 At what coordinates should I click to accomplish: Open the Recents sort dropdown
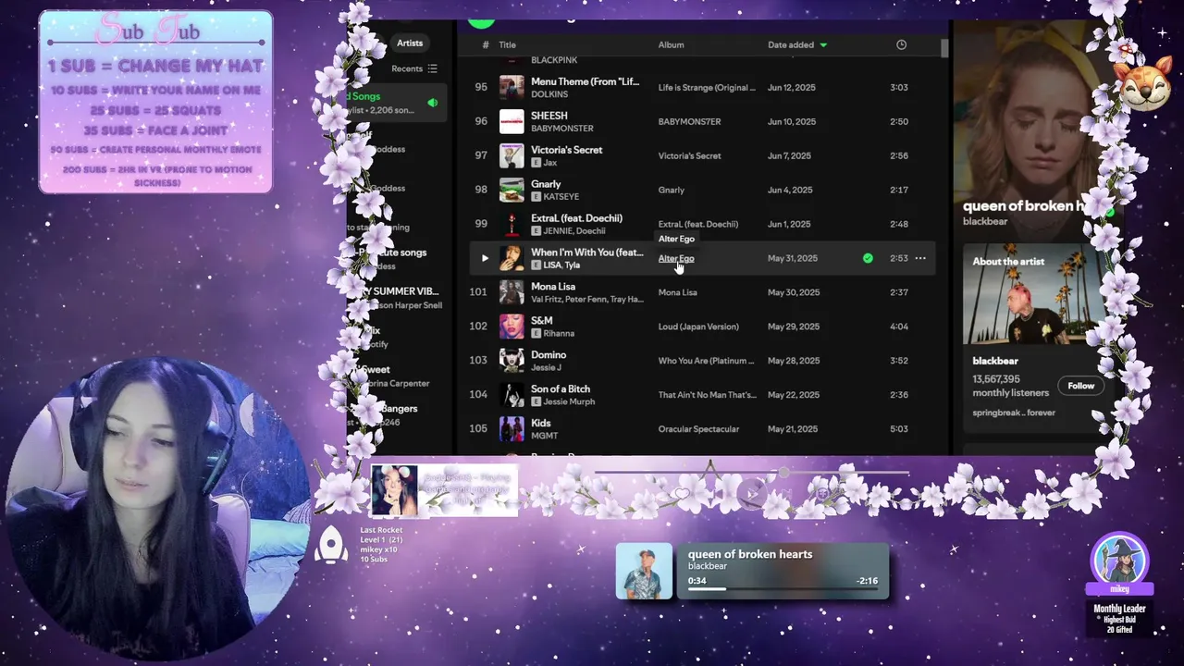413,68
